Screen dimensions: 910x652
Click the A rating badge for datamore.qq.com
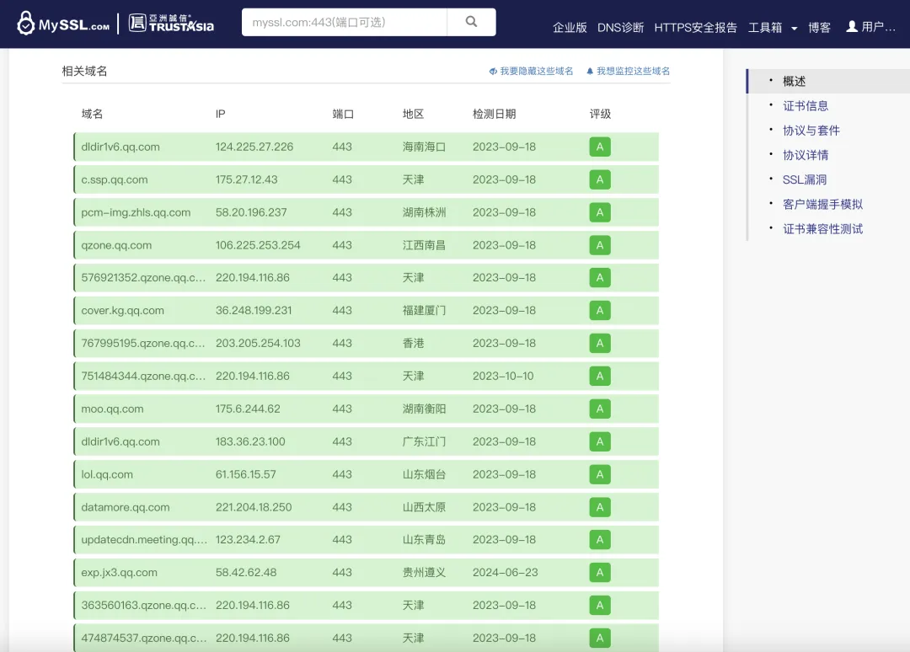[x=600, y=507]
